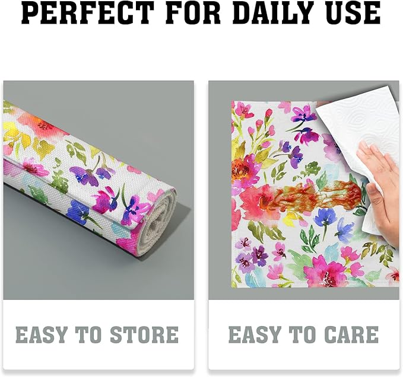Open the rolled-up floral mat image
Image resolution: width=403 pixels, height=377 pixels.
(99, 190)
